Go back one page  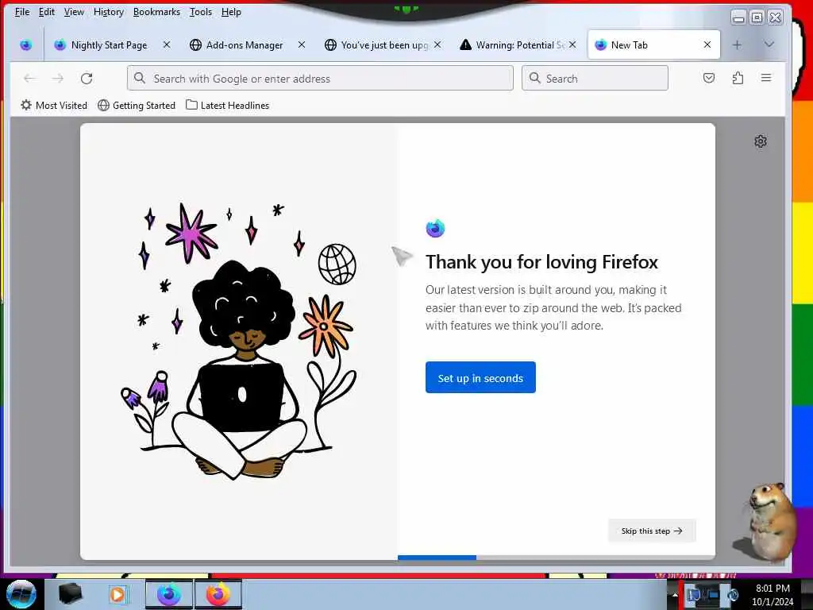[29, 79]
